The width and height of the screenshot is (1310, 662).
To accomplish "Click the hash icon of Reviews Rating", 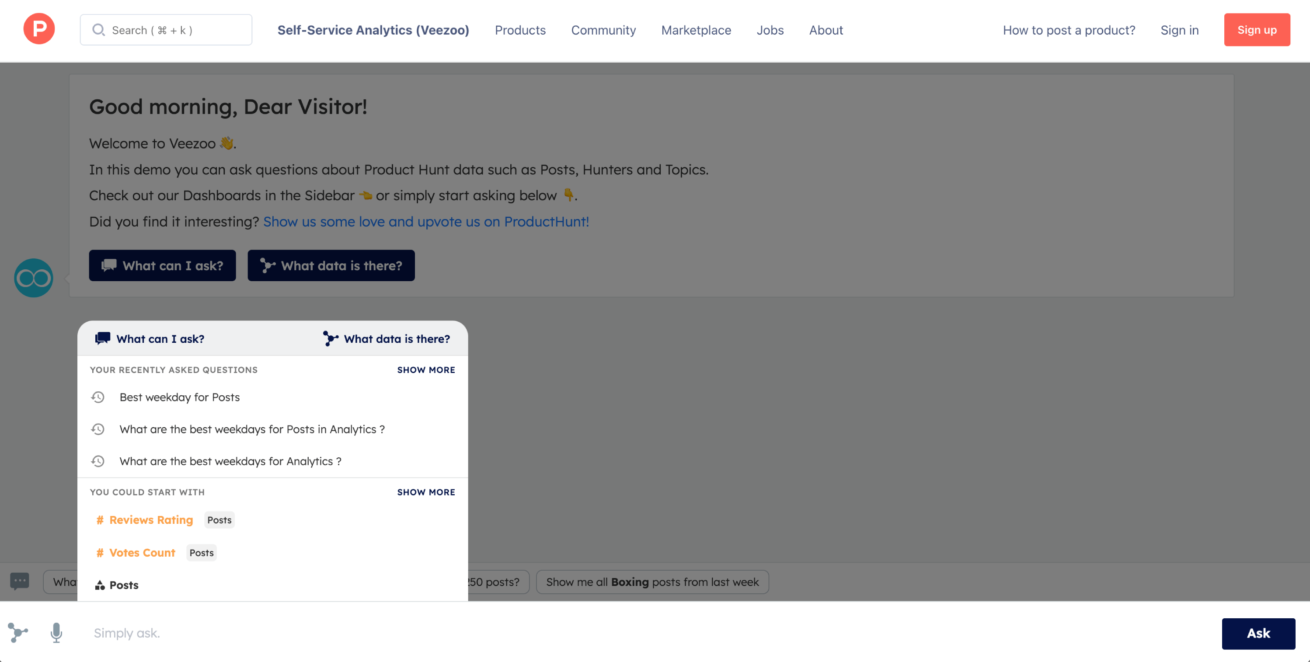I will click(100, 519).
